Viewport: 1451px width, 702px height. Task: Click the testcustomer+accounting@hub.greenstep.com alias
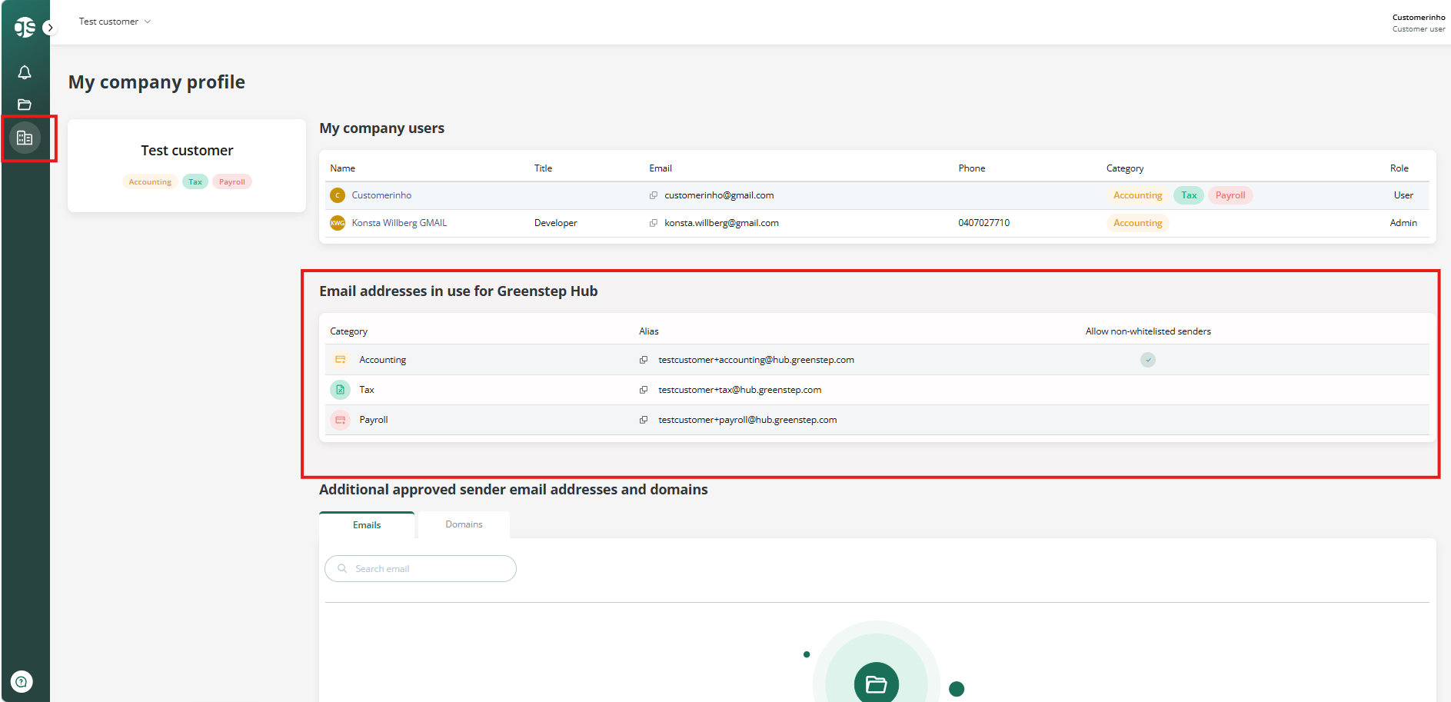pyautogui.click(x=756, y=360)
